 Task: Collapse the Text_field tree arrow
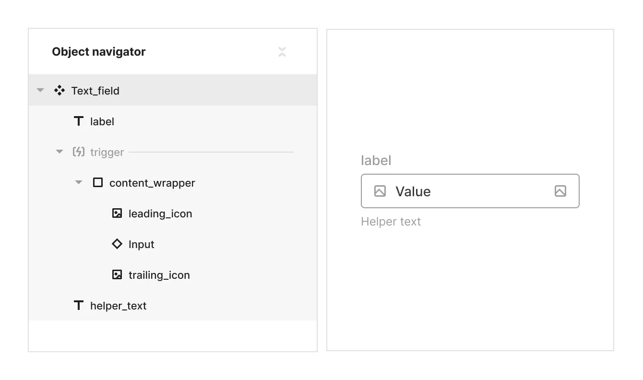tap(40, 90)
